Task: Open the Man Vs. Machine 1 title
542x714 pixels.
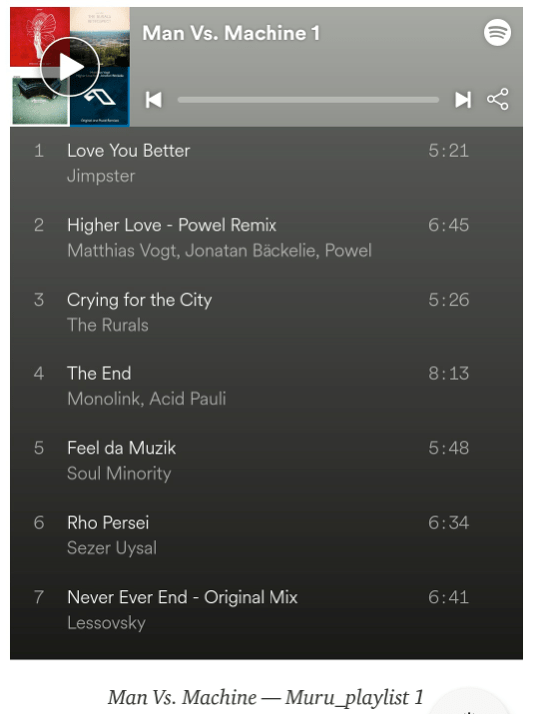Action: 232,33
